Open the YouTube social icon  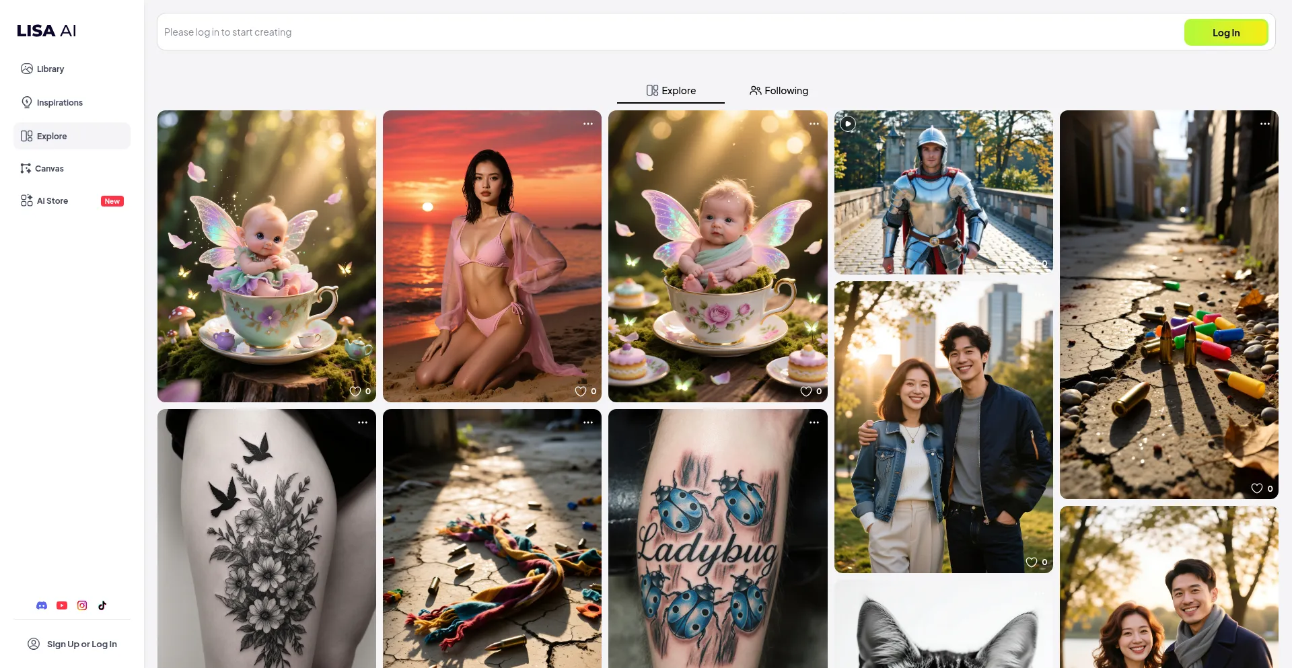(x=62, y=605)
